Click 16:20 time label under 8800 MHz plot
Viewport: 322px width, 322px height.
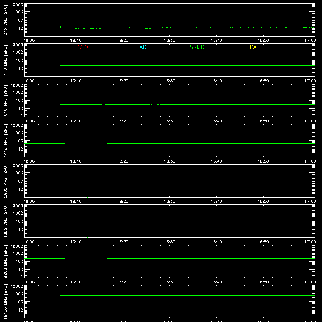tap(123, 282)
